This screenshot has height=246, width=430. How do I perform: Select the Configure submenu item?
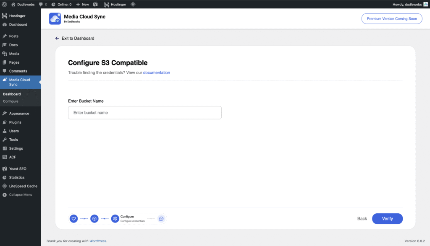click(10, 101)
